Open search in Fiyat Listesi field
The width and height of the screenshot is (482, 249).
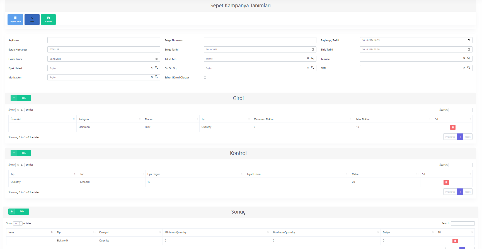(x=156, y=68)
